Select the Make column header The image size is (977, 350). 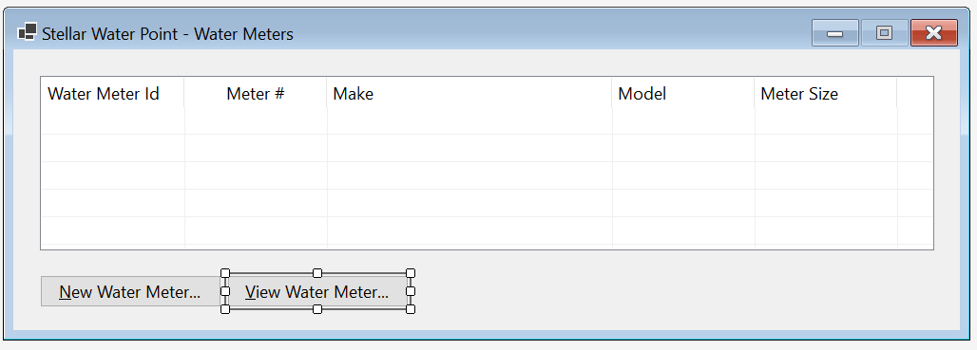pos(469,94)
